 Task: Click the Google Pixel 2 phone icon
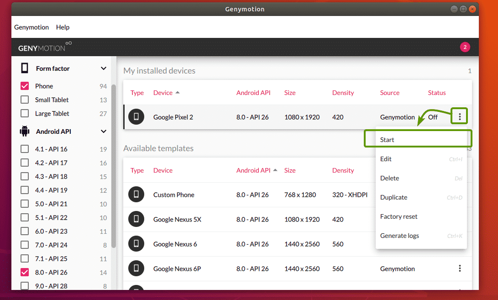[x=136, y=117]
